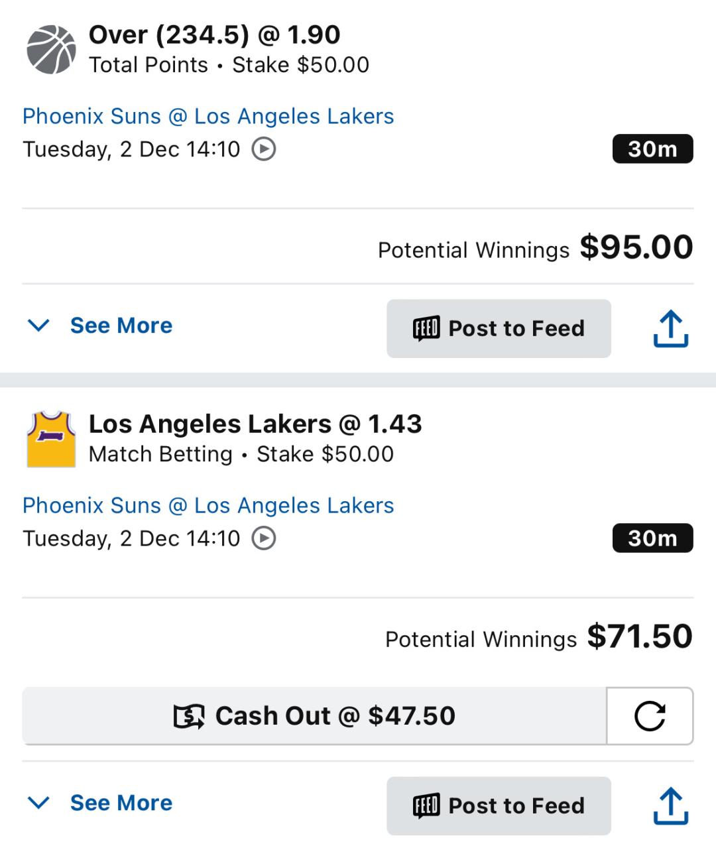
Task: Click the Lakers jersey icon
Action: (51, 439)
